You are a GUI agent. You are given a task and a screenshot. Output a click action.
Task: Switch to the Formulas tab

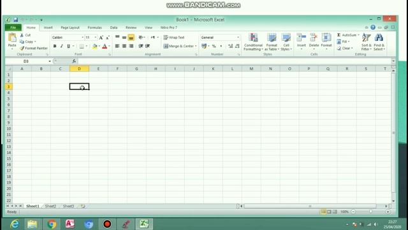pos(95,27)
